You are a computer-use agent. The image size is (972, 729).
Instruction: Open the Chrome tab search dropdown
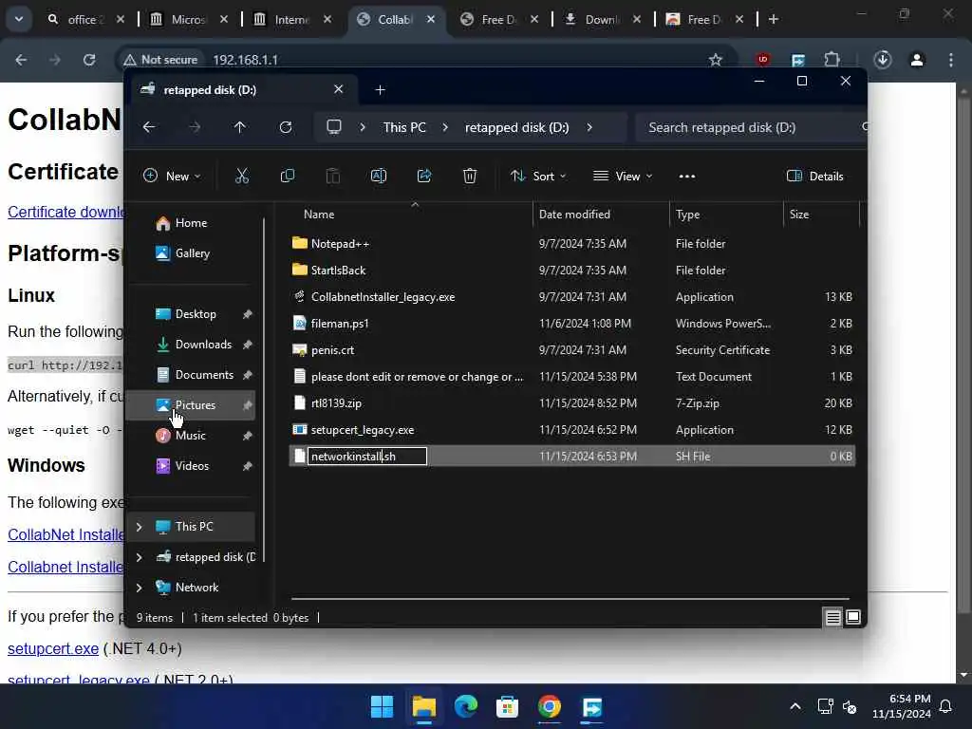click(19, 19)
